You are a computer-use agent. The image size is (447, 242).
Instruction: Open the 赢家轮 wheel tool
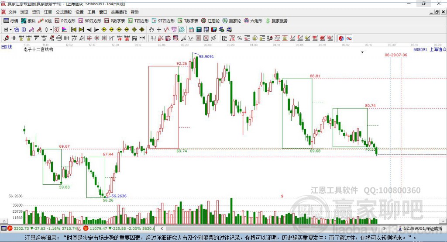pyautogui.click(x=232, y=21)
